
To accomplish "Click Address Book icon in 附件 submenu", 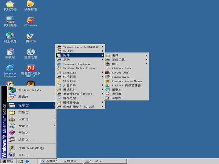I will point(107,68).
